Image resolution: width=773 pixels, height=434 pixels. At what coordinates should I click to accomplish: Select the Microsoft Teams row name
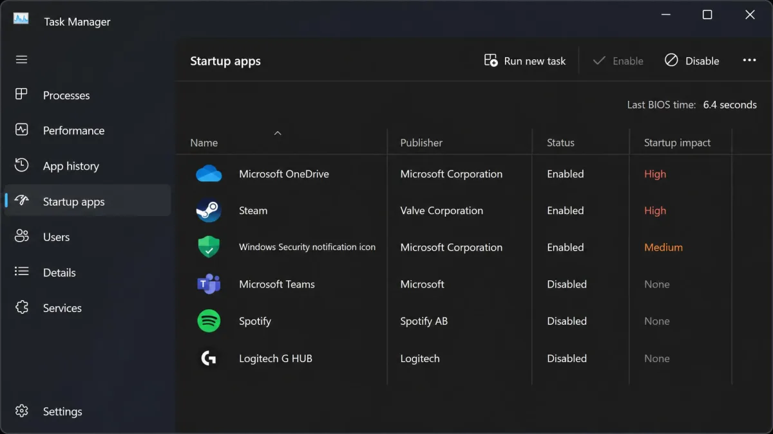click(x=277, y=284)
